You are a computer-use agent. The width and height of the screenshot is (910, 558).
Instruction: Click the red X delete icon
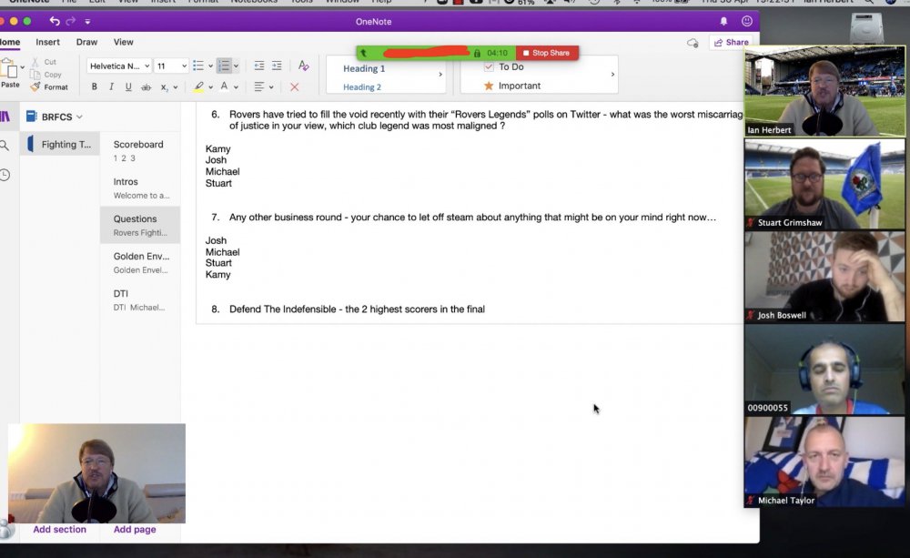294,87
